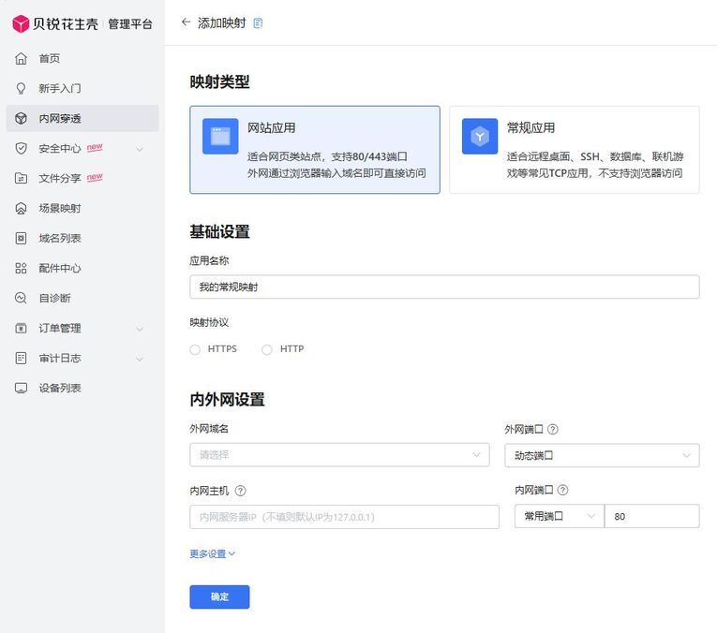Open the 动态端口 dropdown
Image resolution: width=717 pixels, height=633 pixels.
pyautogui.click(x=602, y=455)
